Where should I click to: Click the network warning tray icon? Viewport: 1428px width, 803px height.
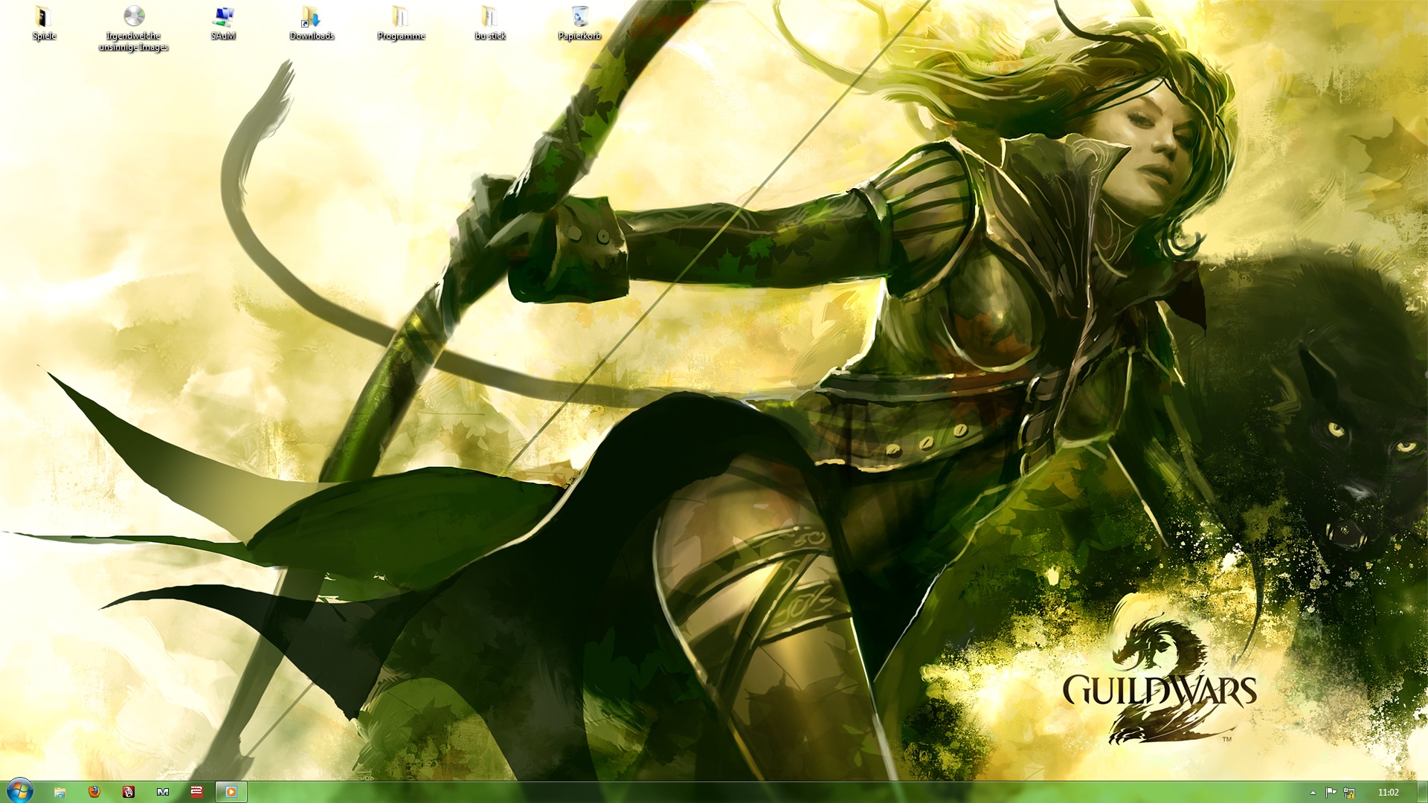click(1349, 793)
